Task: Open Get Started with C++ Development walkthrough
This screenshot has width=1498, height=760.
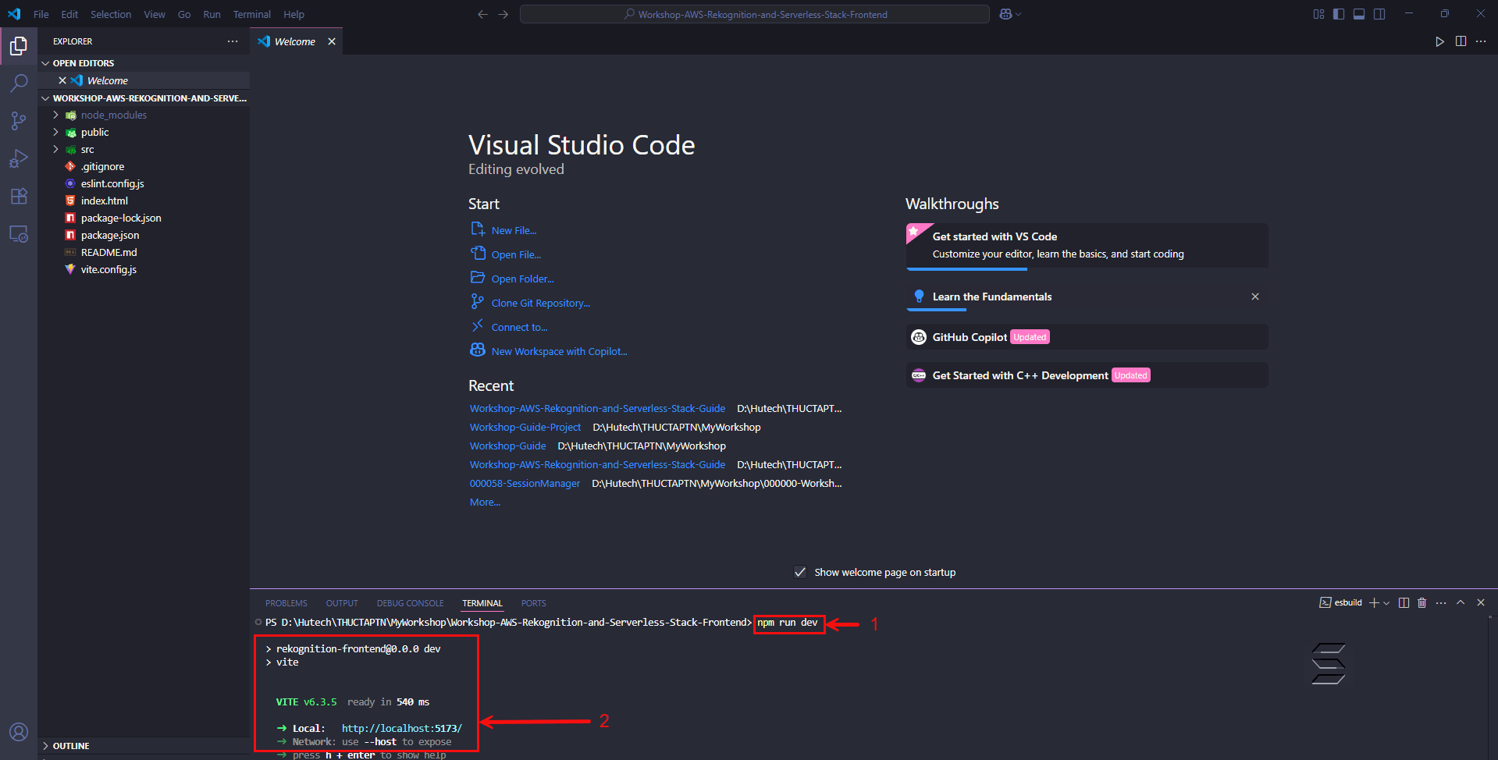Action: pyautogui.click(x=1087, y=375)
